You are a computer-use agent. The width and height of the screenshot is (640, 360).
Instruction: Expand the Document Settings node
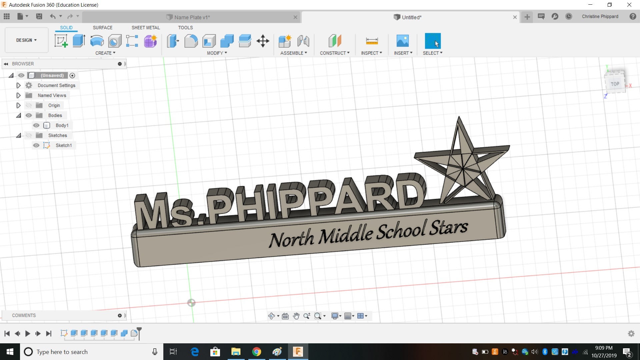point(19,85)
